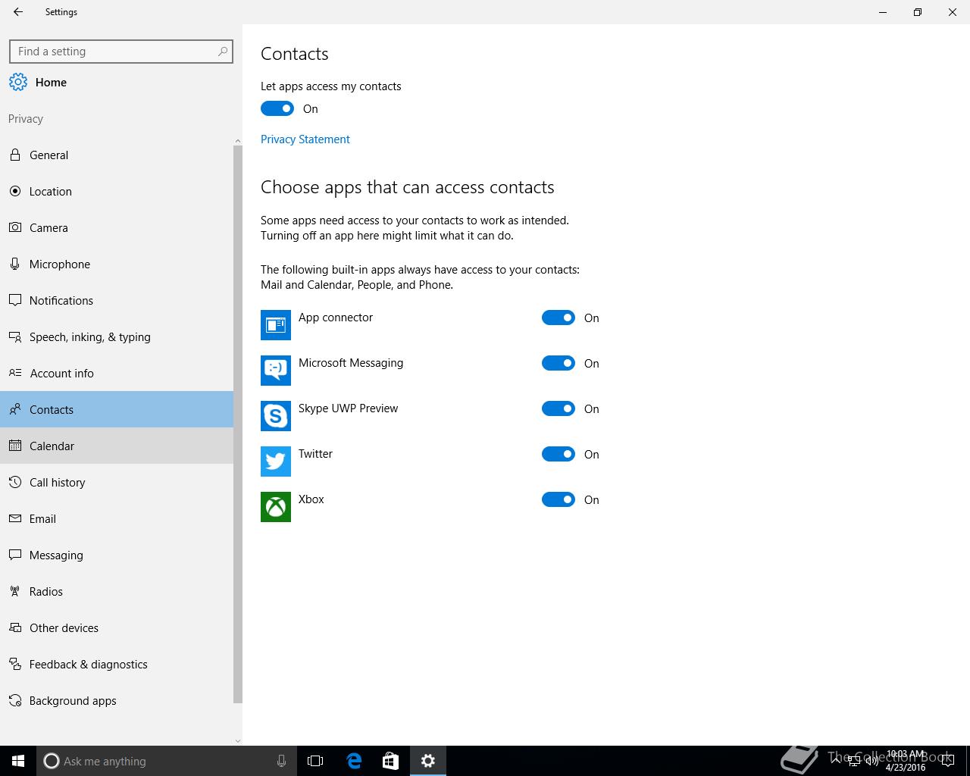Click the Home gear icon
This screenshot has height=776, width=970.
tap(18, 82)
